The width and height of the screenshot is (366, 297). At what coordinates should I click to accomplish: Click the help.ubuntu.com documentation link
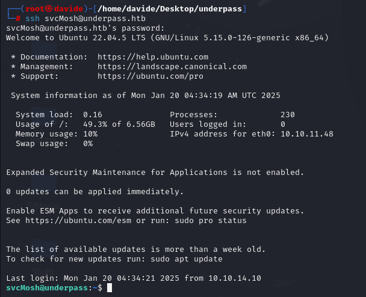coord(153,57)
